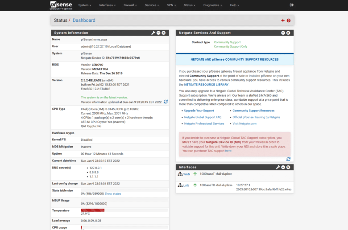The height and width of the screenshot is (230, 348).
Task: Click Upgrade Your Support link
Action: (x=199, y=111)
